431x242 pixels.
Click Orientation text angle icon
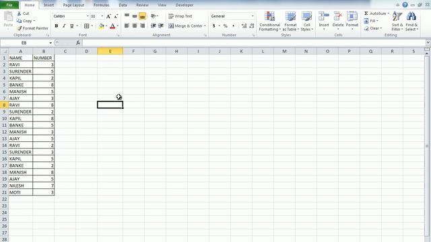coord(154,16)
